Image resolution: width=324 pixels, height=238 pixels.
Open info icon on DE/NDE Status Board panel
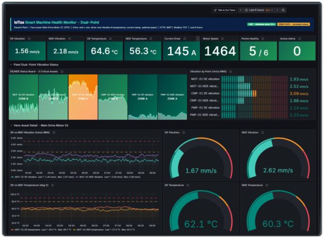(62, 71)
